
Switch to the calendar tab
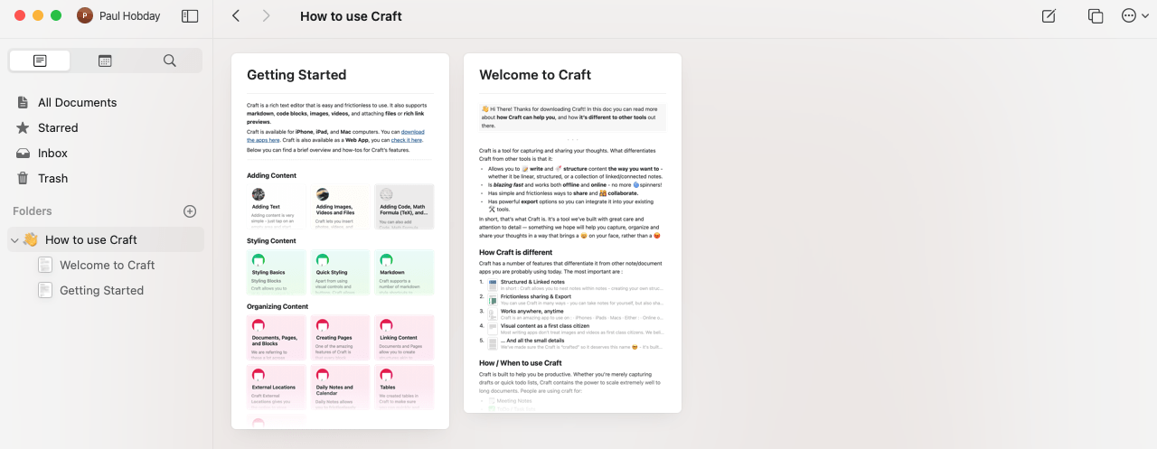[105, 61]
